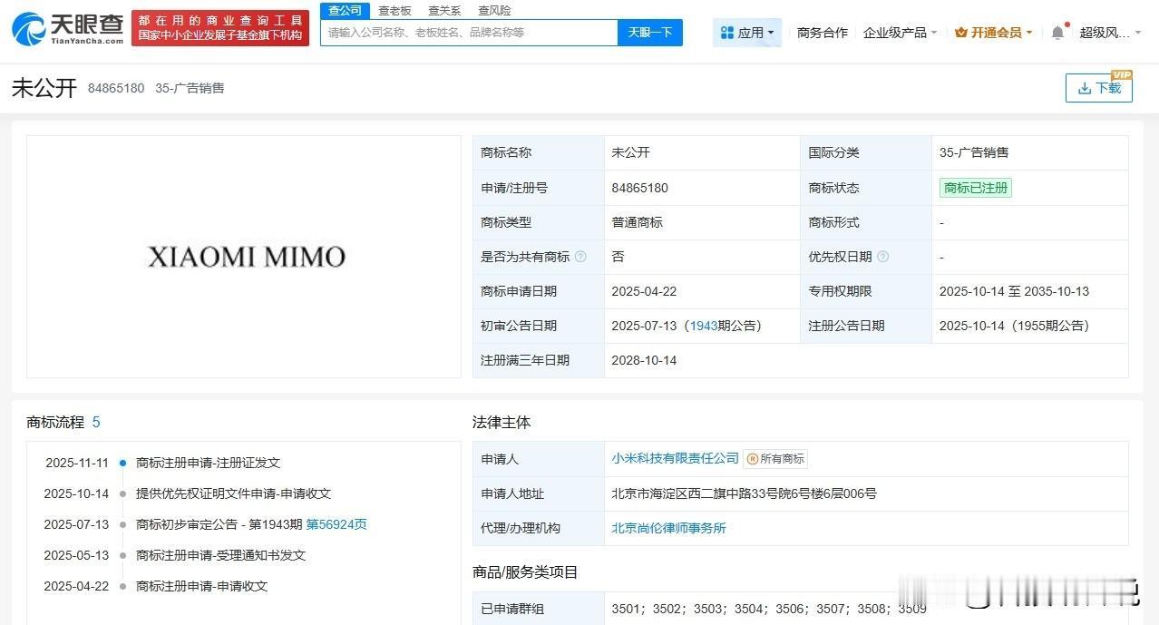Click the 商标注册申请-申请收文 entry
Image resolution: width=1159 pixels, height=625 pixels.
[x=201, y=586]
